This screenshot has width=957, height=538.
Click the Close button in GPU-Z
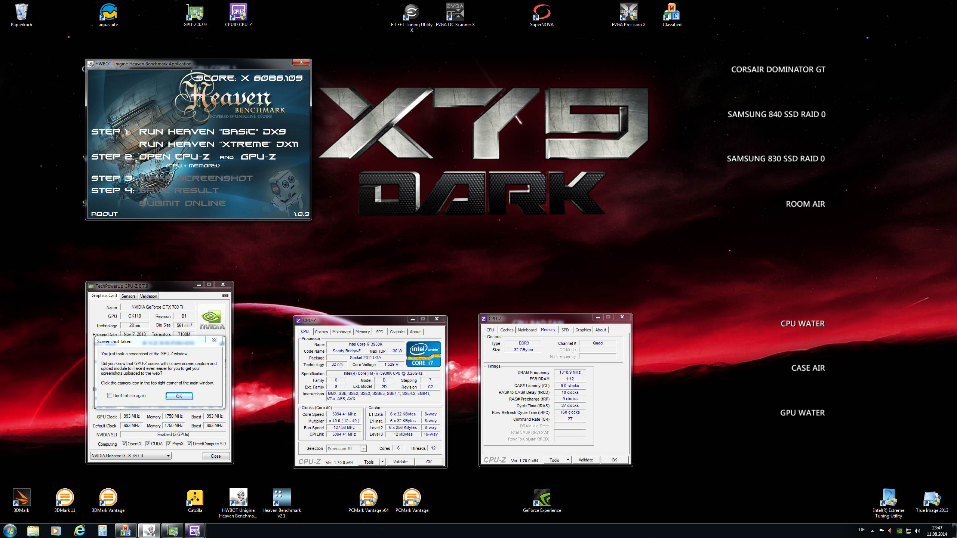point(216,456)
